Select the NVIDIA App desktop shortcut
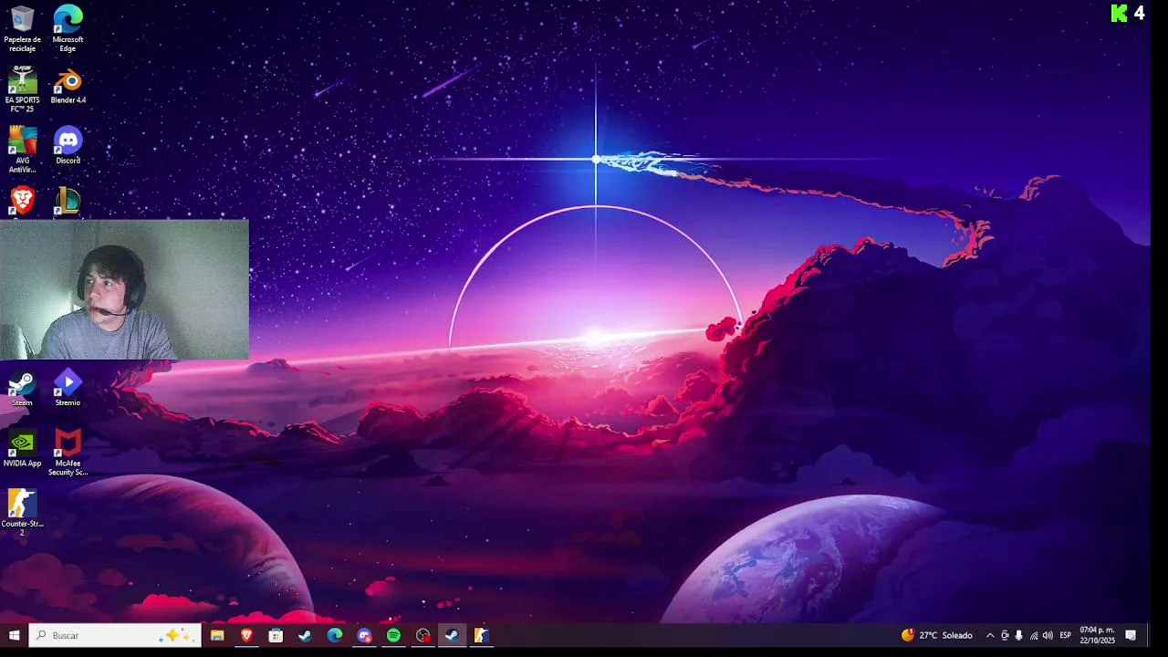Image resolution: width=1168 pixels, height=657 pixels. 22,448
